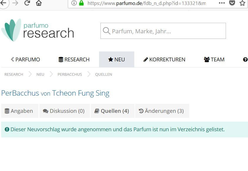
Task: Open the Tcheon Fung Sing brand link
Action: [x=81, y=93]
